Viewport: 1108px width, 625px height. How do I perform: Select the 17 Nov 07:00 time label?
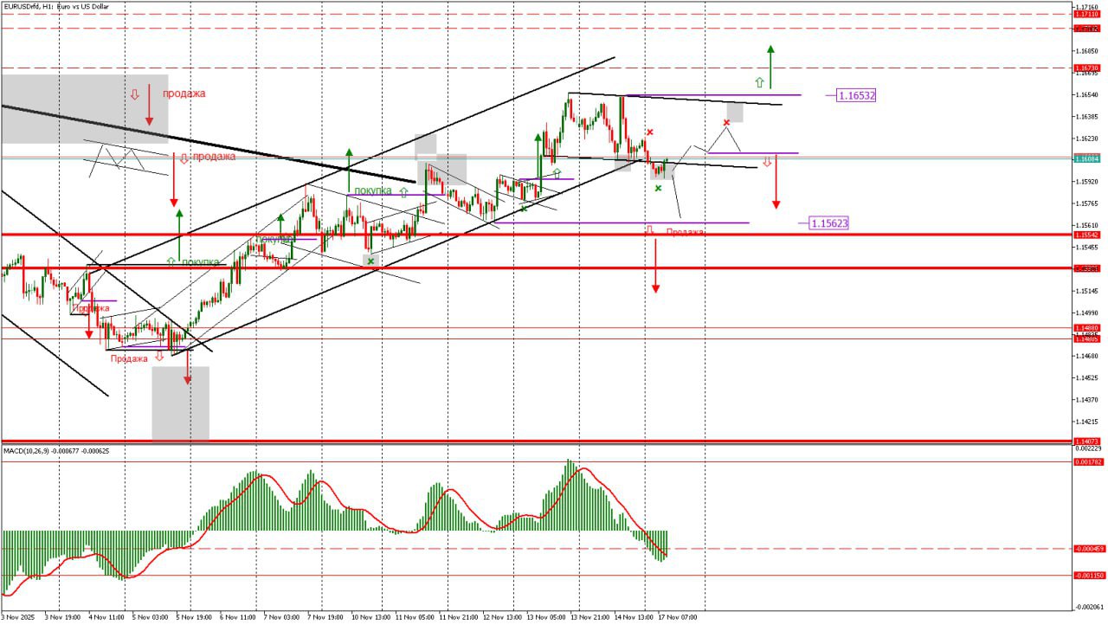[x=678, y=618]
